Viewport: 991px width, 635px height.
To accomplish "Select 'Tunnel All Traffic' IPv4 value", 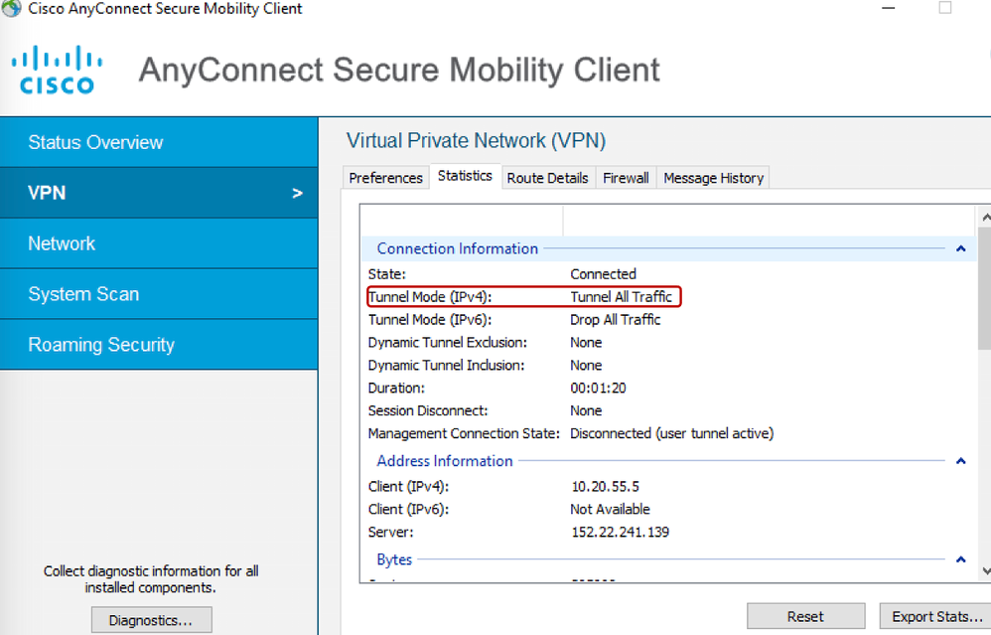I will [x=621, y=296].
